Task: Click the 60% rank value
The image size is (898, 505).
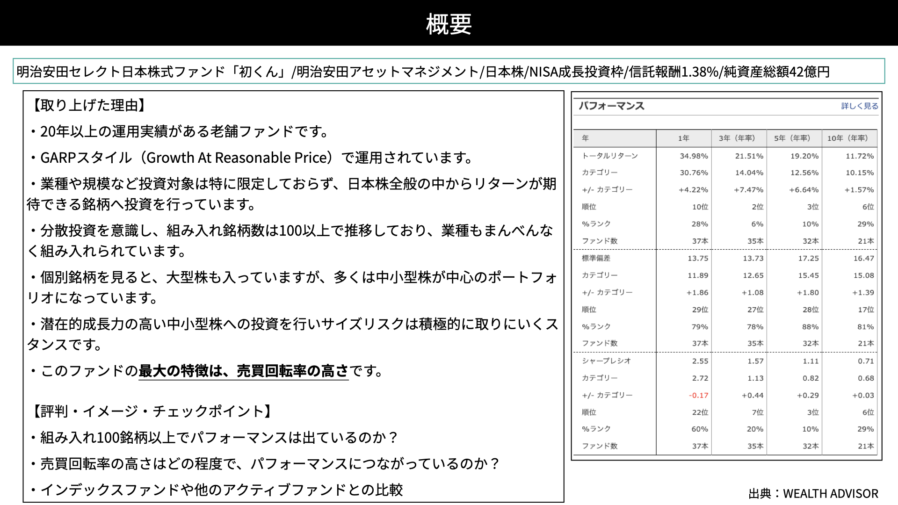Action: tap(700, 429)
